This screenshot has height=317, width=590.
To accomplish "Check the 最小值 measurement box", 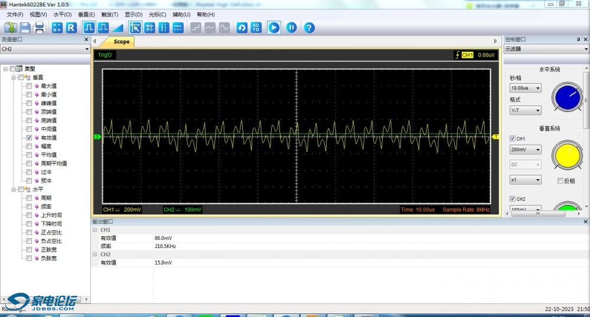I will point(29,95).
